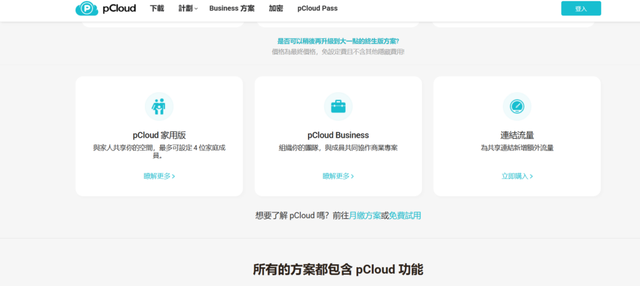Click the pCloud cloud logo icon
The image size is (640, 286).
[x=86, y=8]
